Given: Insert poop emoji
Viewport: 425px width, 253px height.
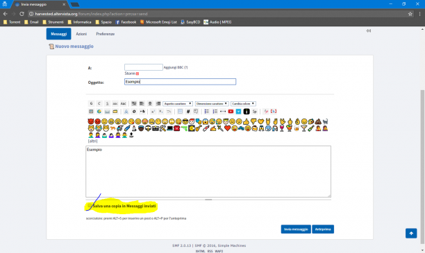Looking at the screenshot, I should (x=318, y=121).
